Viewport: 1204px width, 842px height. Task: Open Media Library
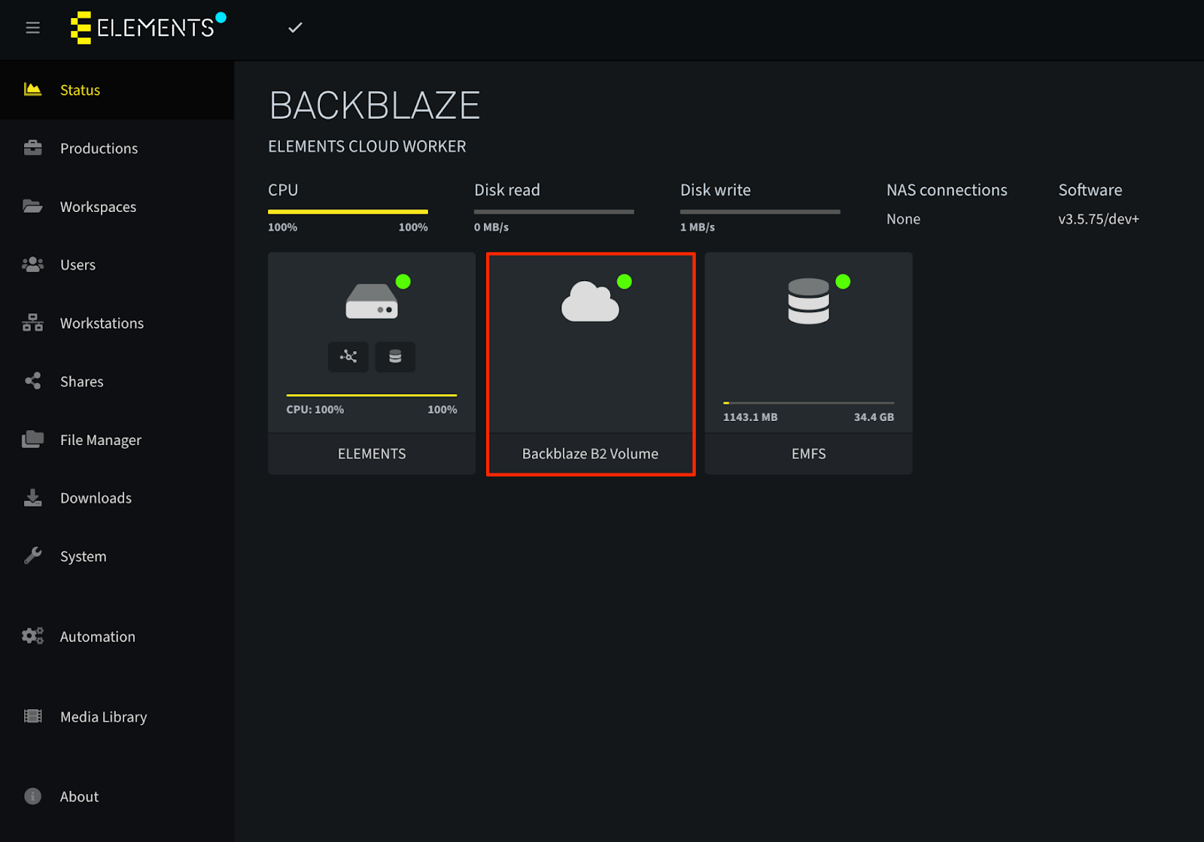[117, 716]
